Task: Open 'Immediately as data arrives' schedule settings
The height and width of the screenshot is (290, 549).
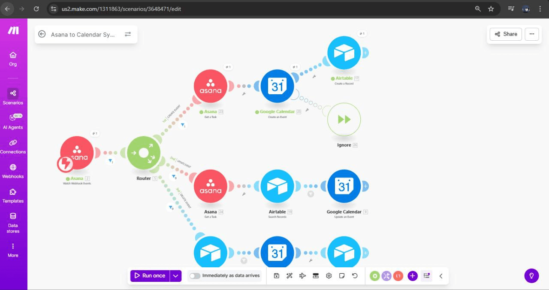Action: (231, 275)
